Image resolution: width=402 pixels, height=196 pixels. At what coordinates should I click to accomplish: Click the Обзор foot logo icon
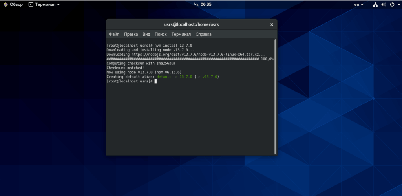point(5,4)
